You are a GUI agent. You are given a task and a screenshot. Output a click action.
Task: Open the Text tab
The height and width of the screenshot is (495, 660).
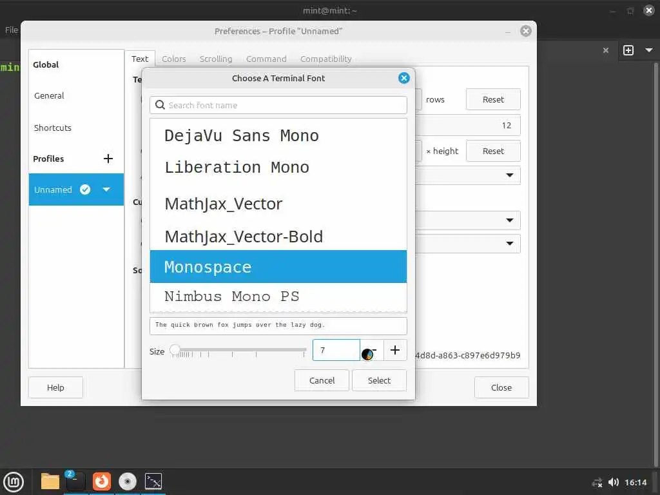point(140,59)
